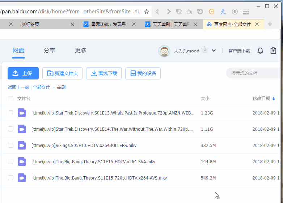Click the notification bell icon
The height and width of the screenshot is (203, 283).
(x=260, y=51)
